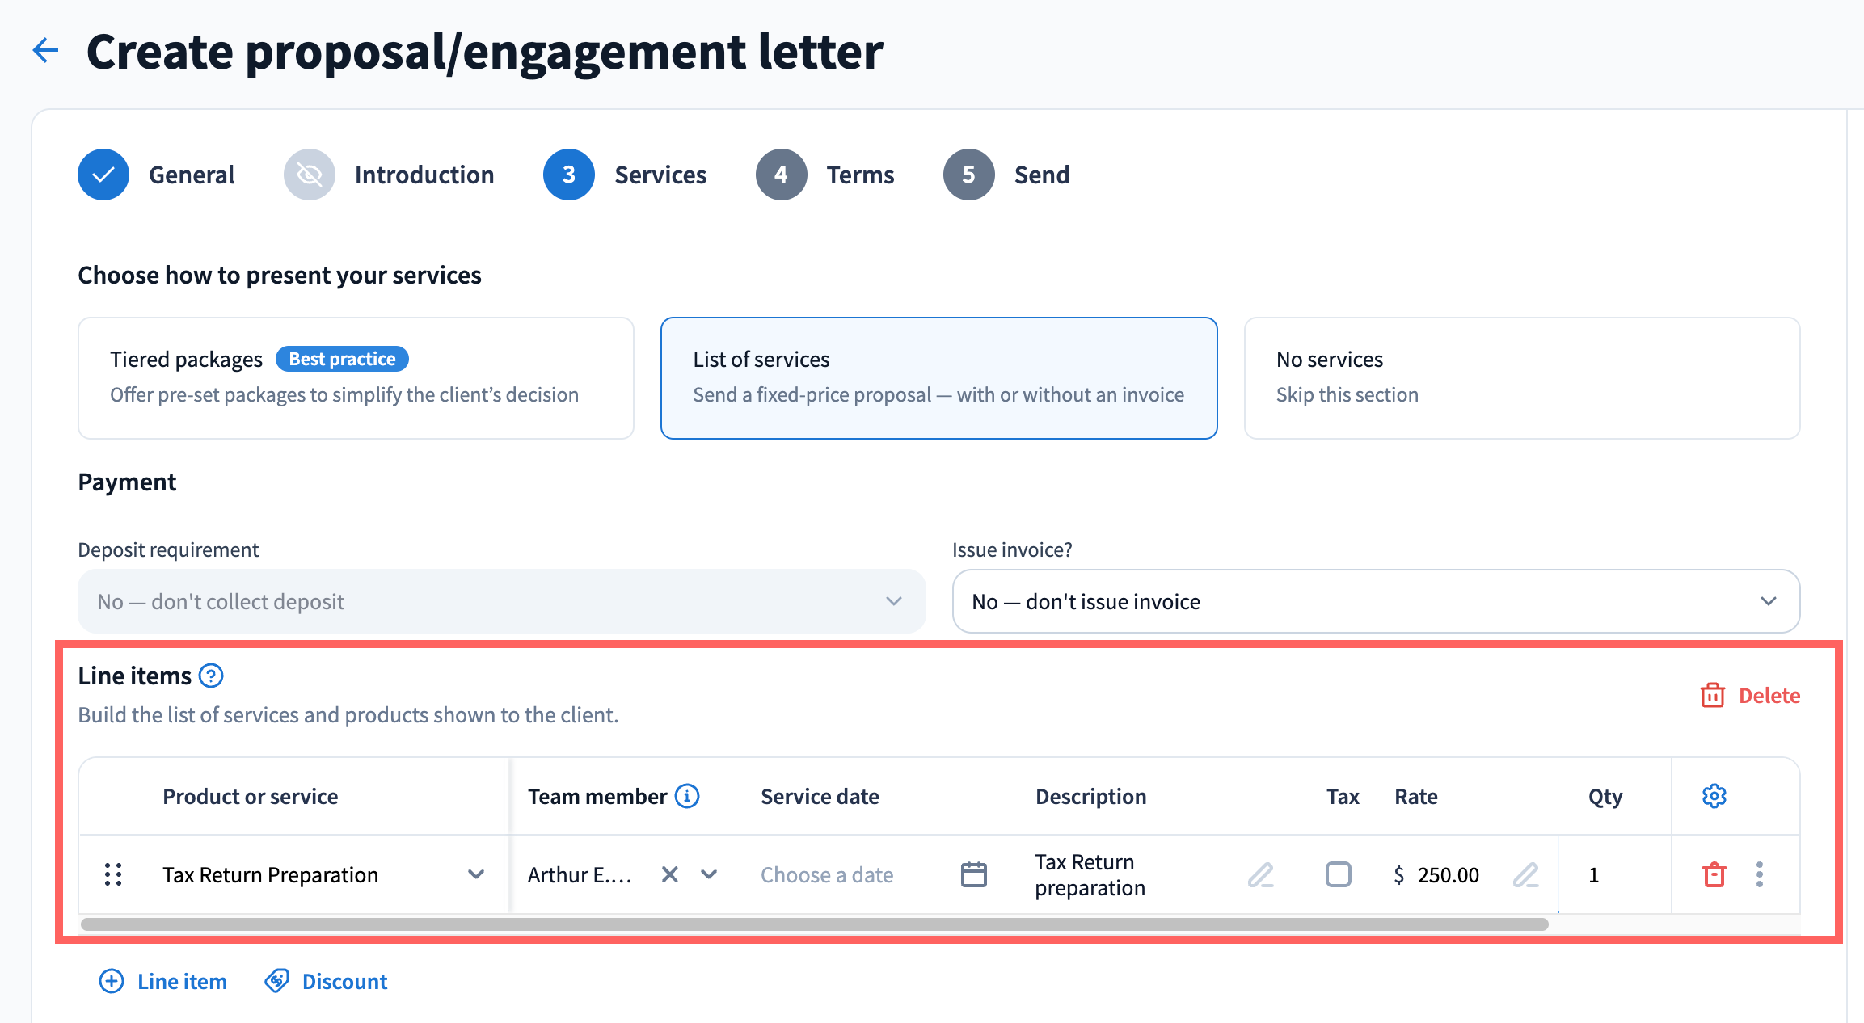
Task: Expand the Issue invoice dropdown
Action: click(x=1376, y=601)
